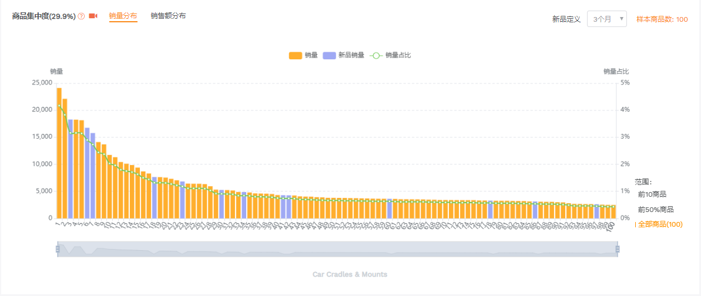Toggle the orange 销量 legend series
701x296 pixels.
[303, 55]
